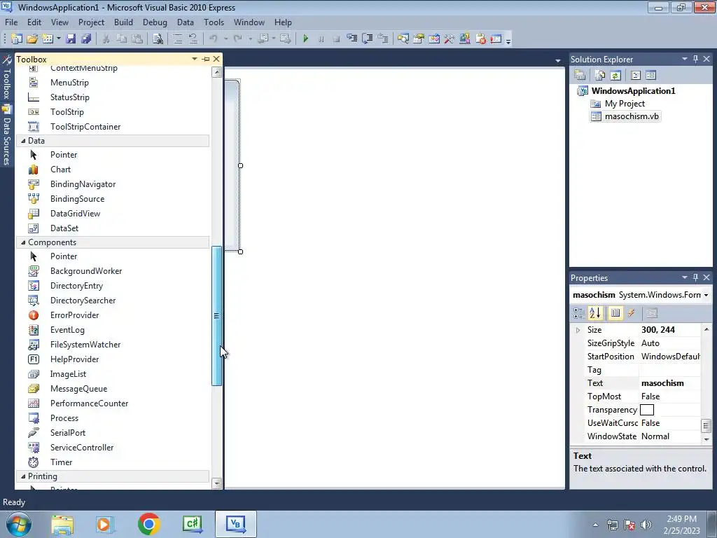The image size is (717, 538).
Task: Open the Windows Start button
Action: [18, 524]
